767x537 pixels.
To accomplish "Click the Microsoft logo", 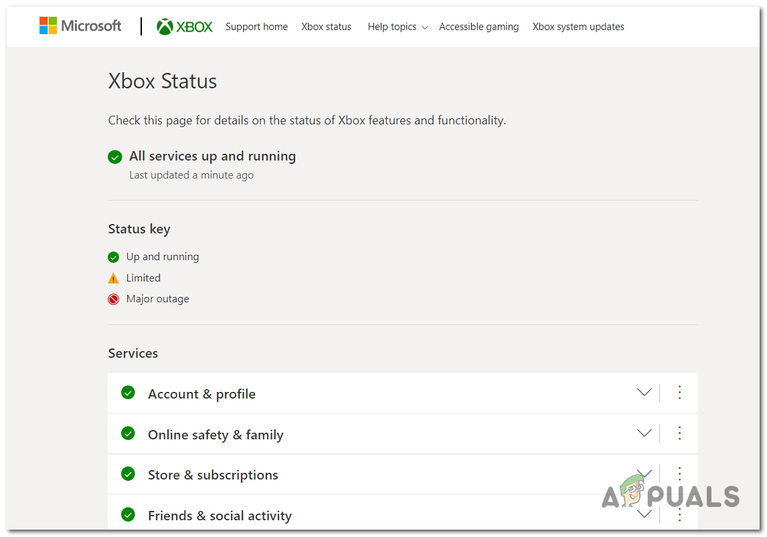I will pos(80,26).
